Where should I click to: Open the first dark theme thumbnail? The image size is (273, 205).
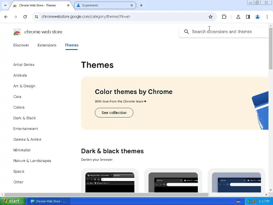110,182
